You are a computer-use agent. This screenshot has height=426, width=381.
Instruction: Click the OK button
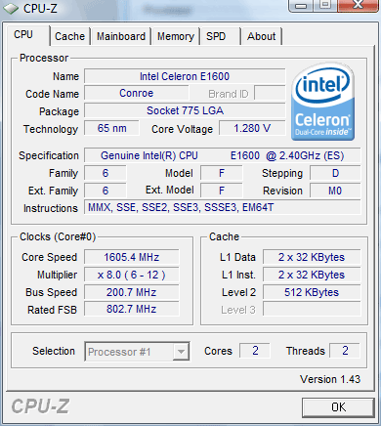(338, 407)
